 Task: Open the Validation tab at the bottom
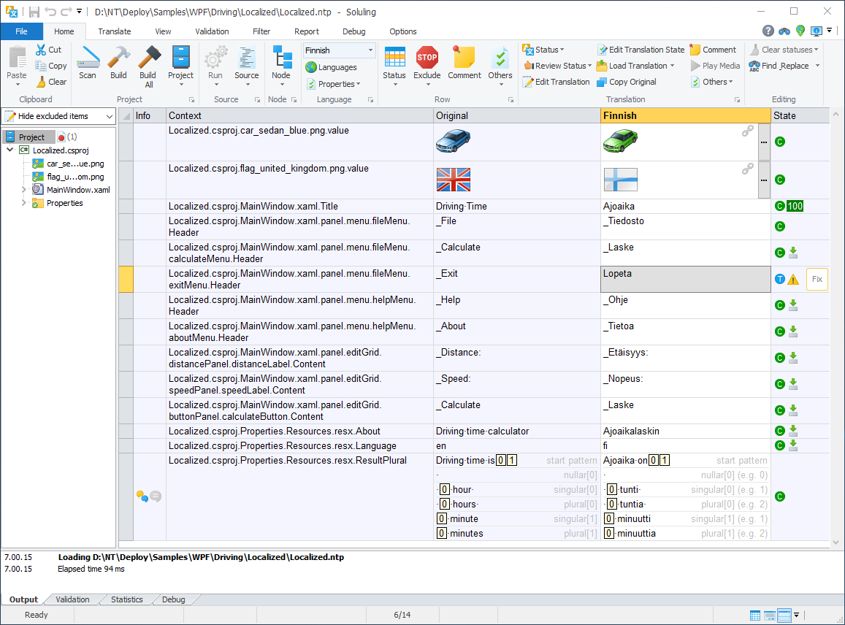coord(72,599)
